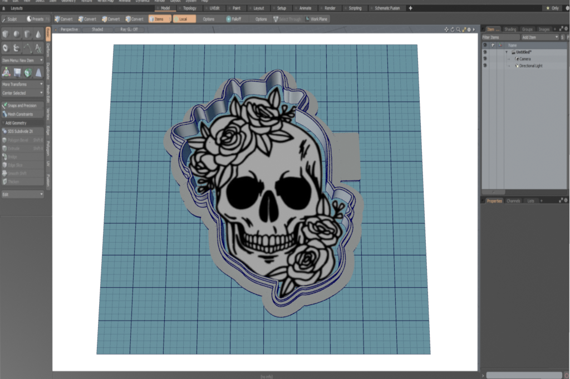Image resolution: width=570 pixels, height=379 pixels.
Task: Select the Curve drawing tool
Action: [x=27, y=48]
